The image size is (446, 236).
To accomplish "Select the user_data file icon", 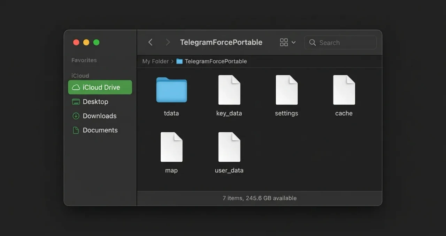I will click(x=229, y=147).
